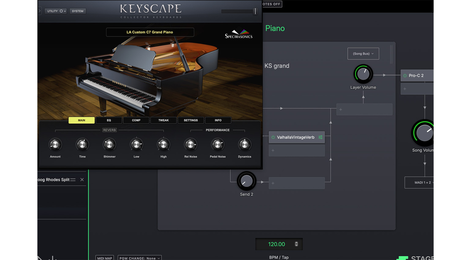Open the (Song Bus) dropdown

pos(363,53)
